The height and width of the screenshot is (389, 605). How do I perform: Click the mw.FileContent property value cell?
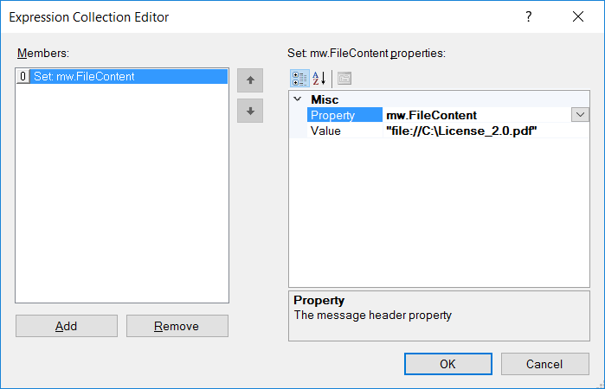[477, 115]
